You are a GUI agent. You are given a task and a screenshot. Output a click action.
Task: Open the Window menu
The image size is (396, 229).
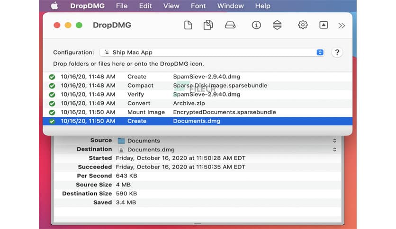point(230,6)
